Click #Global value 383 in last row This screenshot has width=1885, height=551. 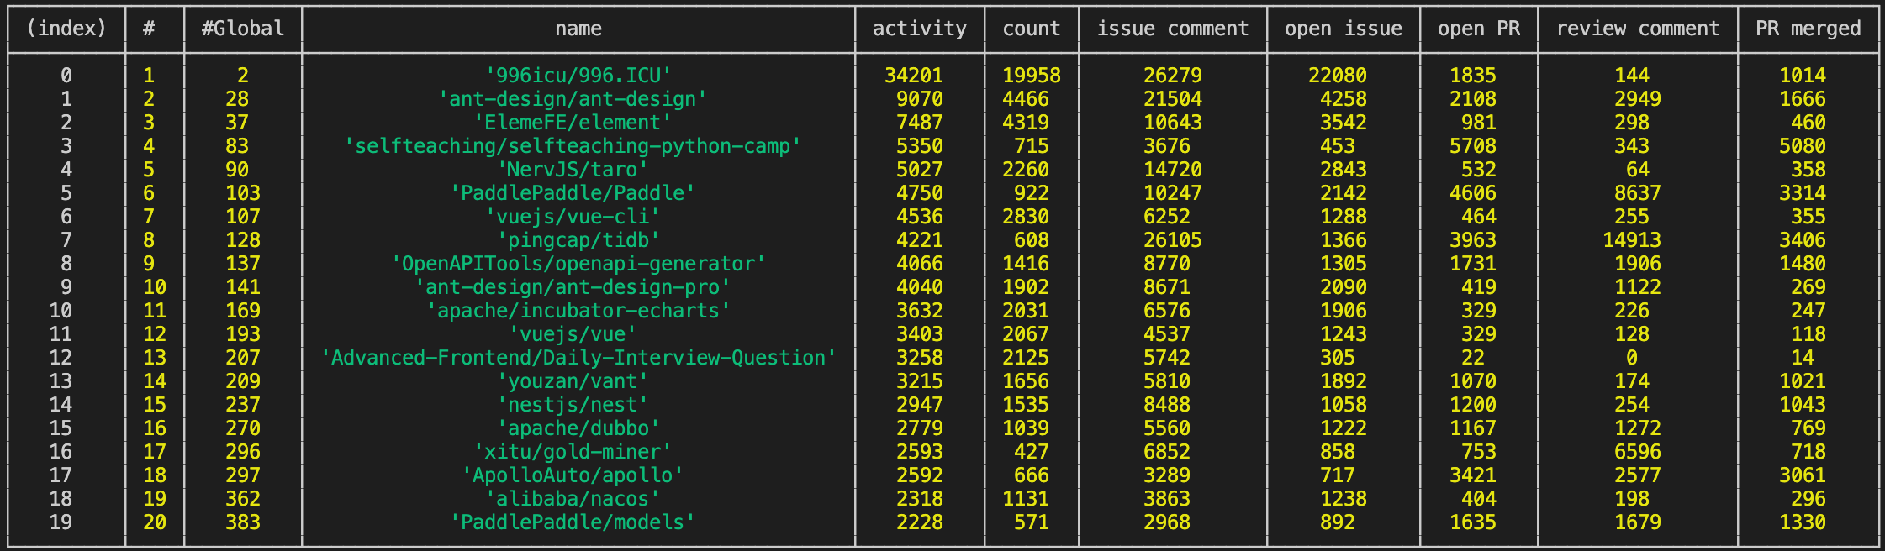coord(242,522)
